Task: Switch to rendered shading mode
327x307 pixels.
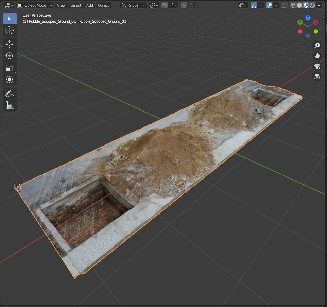Action: (x=312, y=5)
